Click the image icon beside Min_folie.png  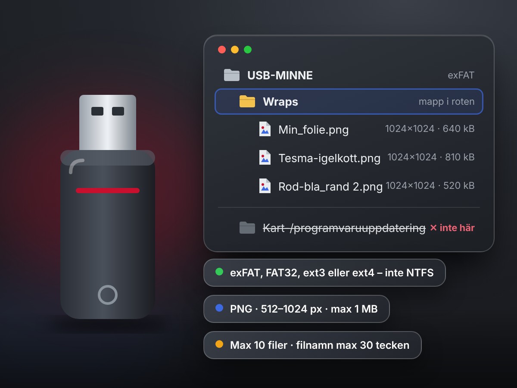pos(265,129)
